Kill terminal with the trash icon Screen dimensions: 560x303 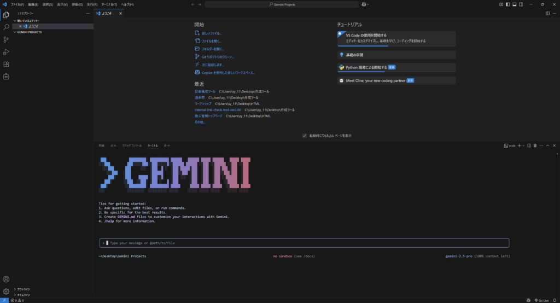pos(535,145)
